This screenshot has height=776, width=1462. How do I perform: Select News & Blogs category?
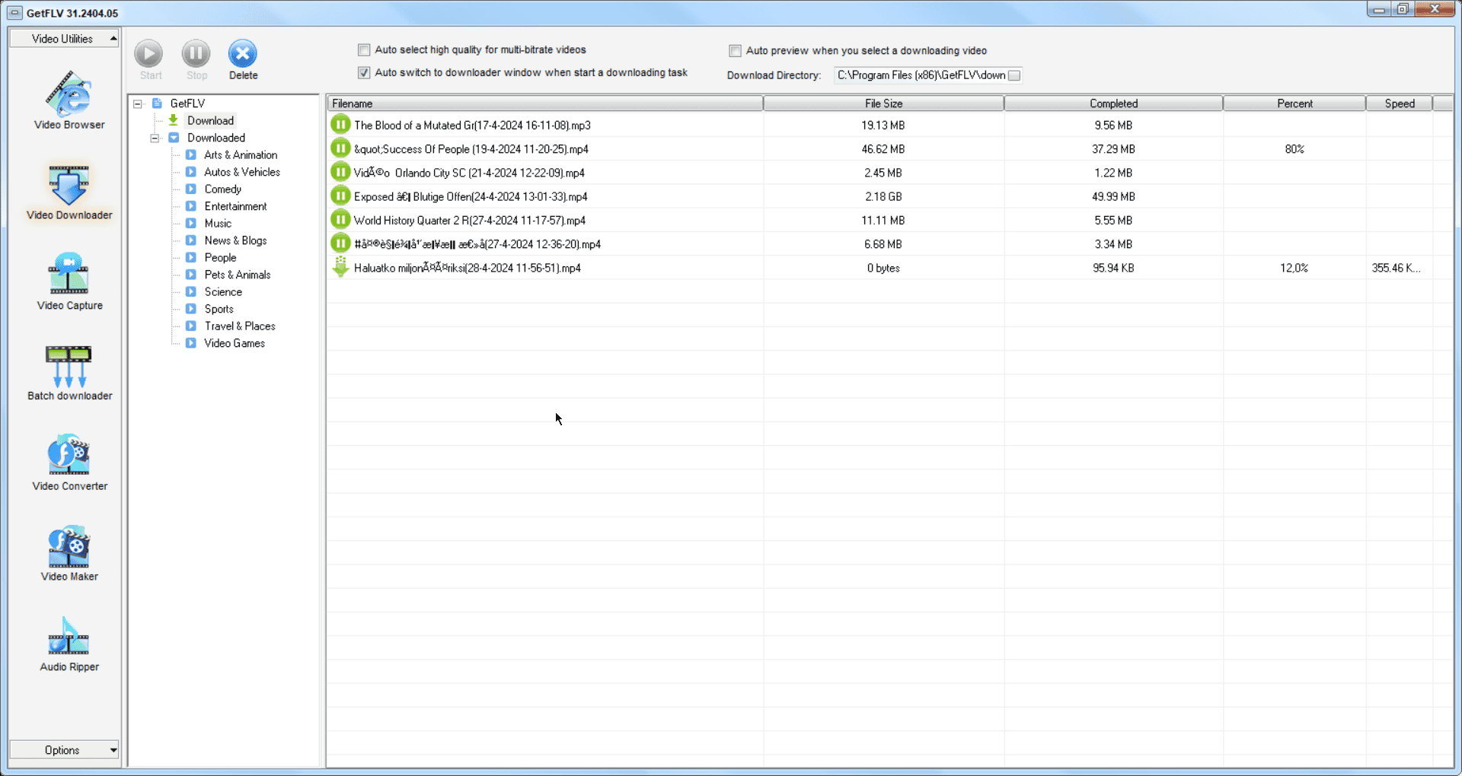point(235,240)
